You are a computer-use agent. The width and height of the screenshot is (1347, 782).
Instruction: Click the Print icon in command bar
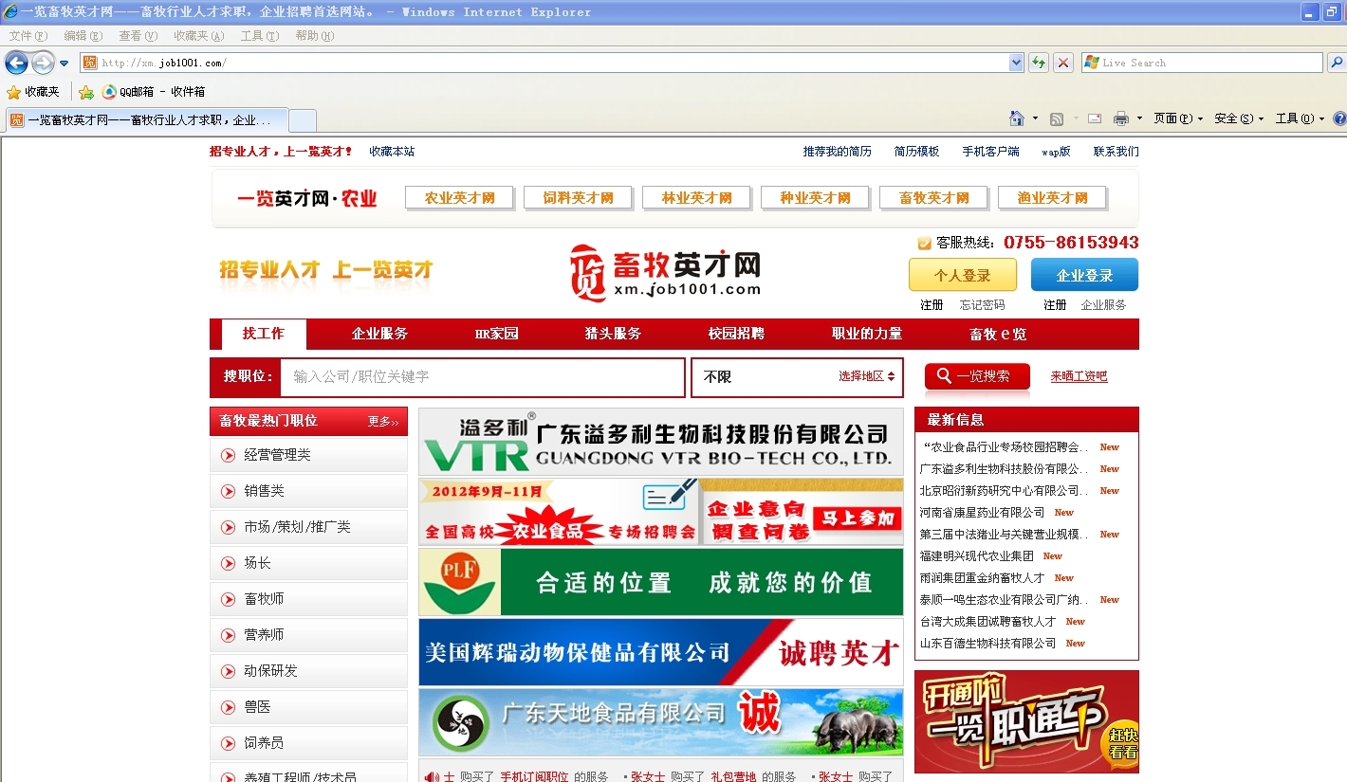tap(1121, 118)
